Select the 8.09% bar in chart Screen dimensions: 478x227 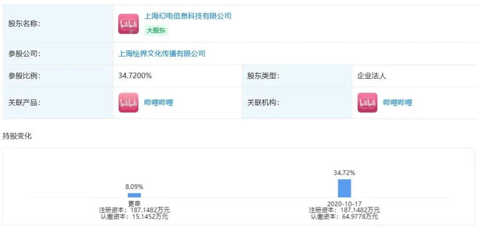pyautogui.click(x=134, y=195)
